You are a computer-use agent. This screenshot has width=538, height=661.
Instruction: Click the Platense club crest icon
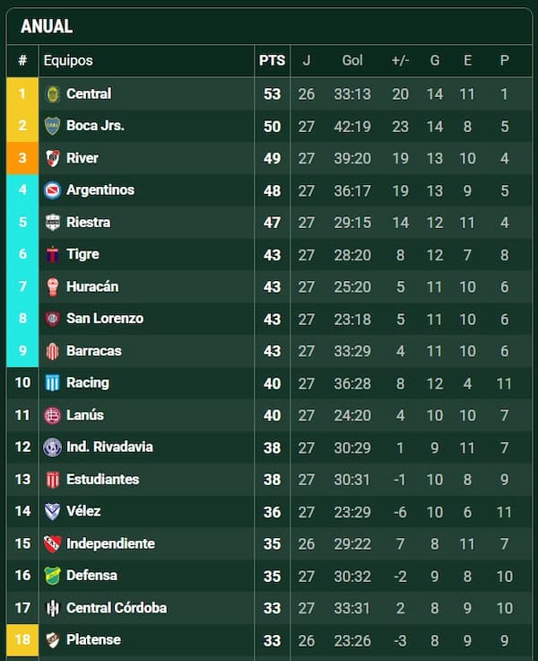coord(53,640)
